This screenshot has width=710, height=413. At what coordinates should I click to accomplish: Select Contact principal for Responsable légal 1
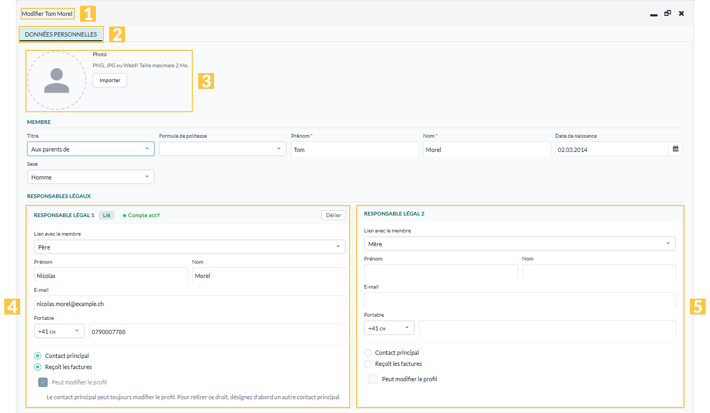[38, 356]
